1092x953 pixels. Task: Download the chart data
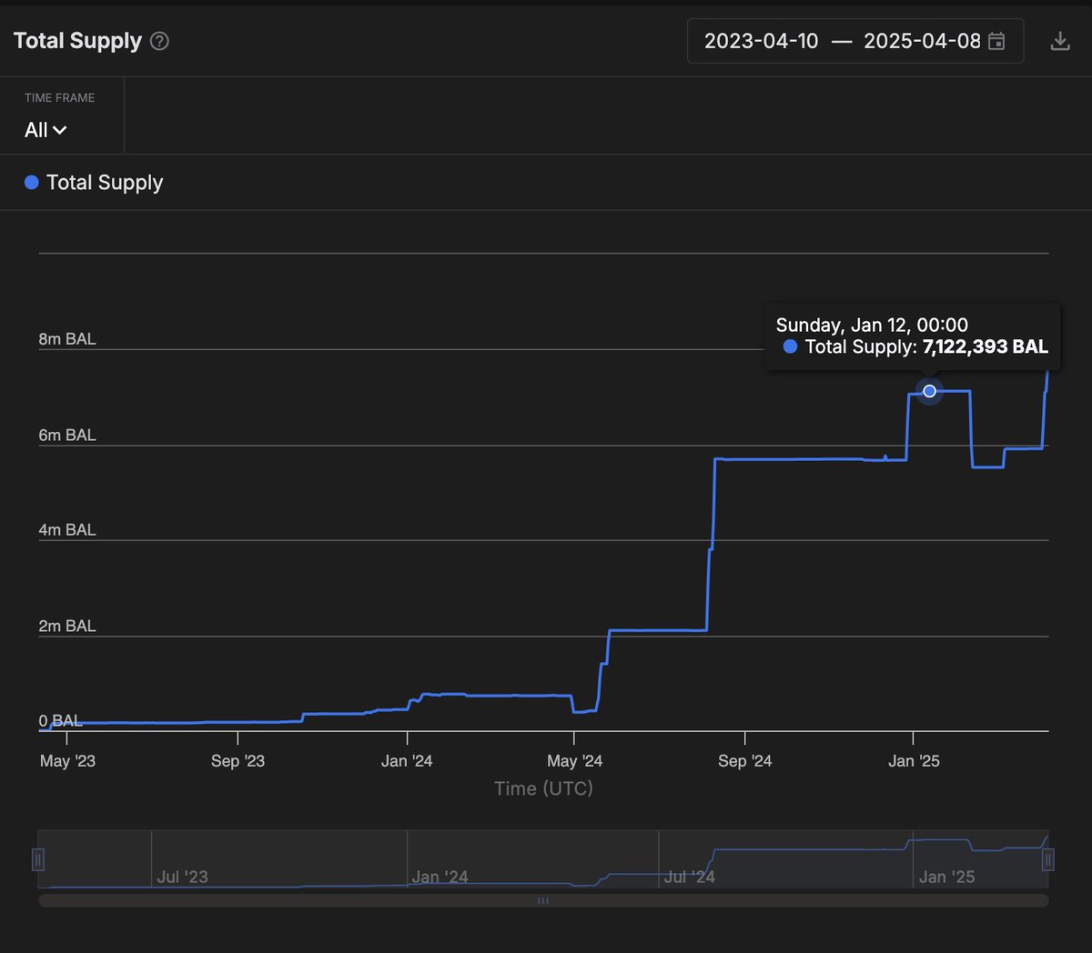click(x=1060, y=41)
